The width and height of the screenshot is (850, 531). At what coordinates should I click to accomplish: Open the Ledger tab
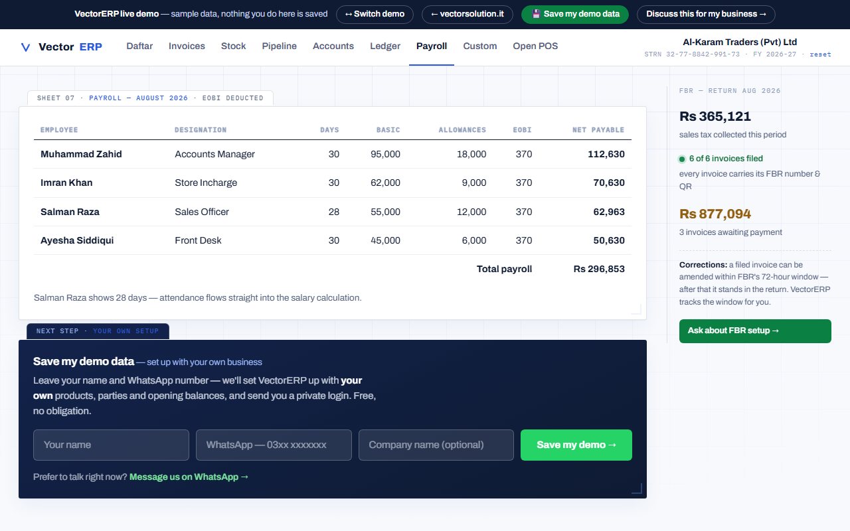pyautogui.click(x=385, y=46)
